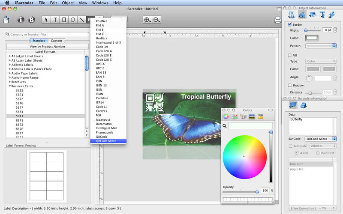Collapse the Business Cards category

point(9,86)
